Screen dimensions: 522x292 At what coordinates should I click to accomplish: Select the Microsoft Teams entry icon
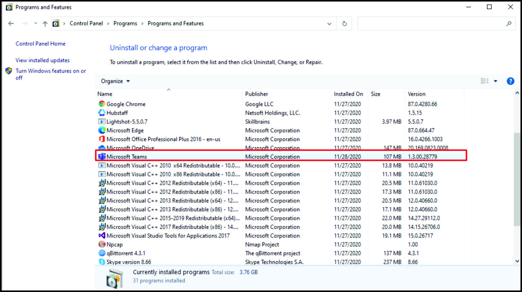(x=102, y=157)
